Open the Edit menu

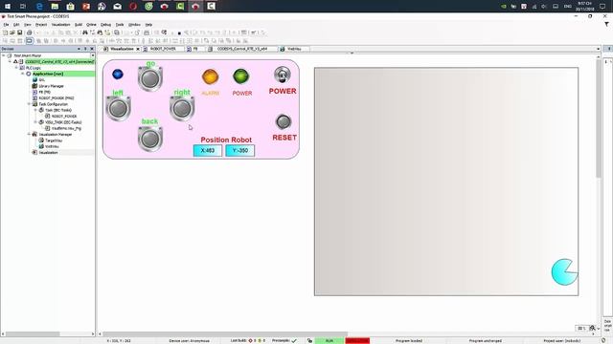click(16, 25)
